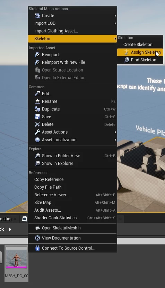Click the Save floppy disk icon

tap(37, 117)
